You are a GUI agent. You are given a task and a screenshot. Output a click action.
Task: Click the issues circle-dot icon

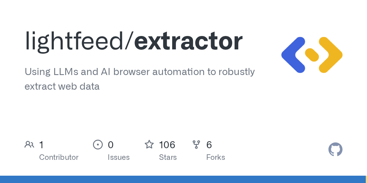(98, 145)
